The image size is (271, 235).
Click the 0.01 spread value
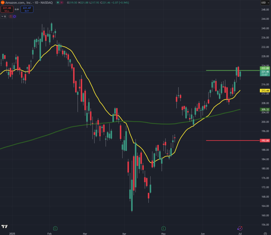(x=17, y=9)
